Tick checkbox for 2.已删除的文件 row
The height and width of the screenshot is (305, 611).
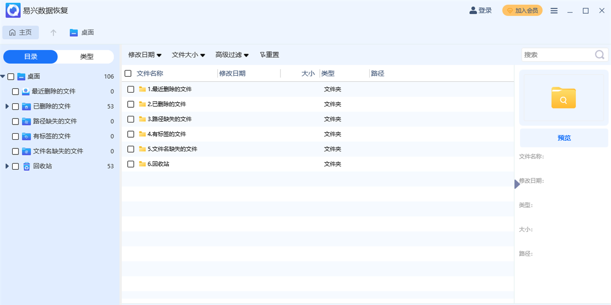(x=131, y=104)
